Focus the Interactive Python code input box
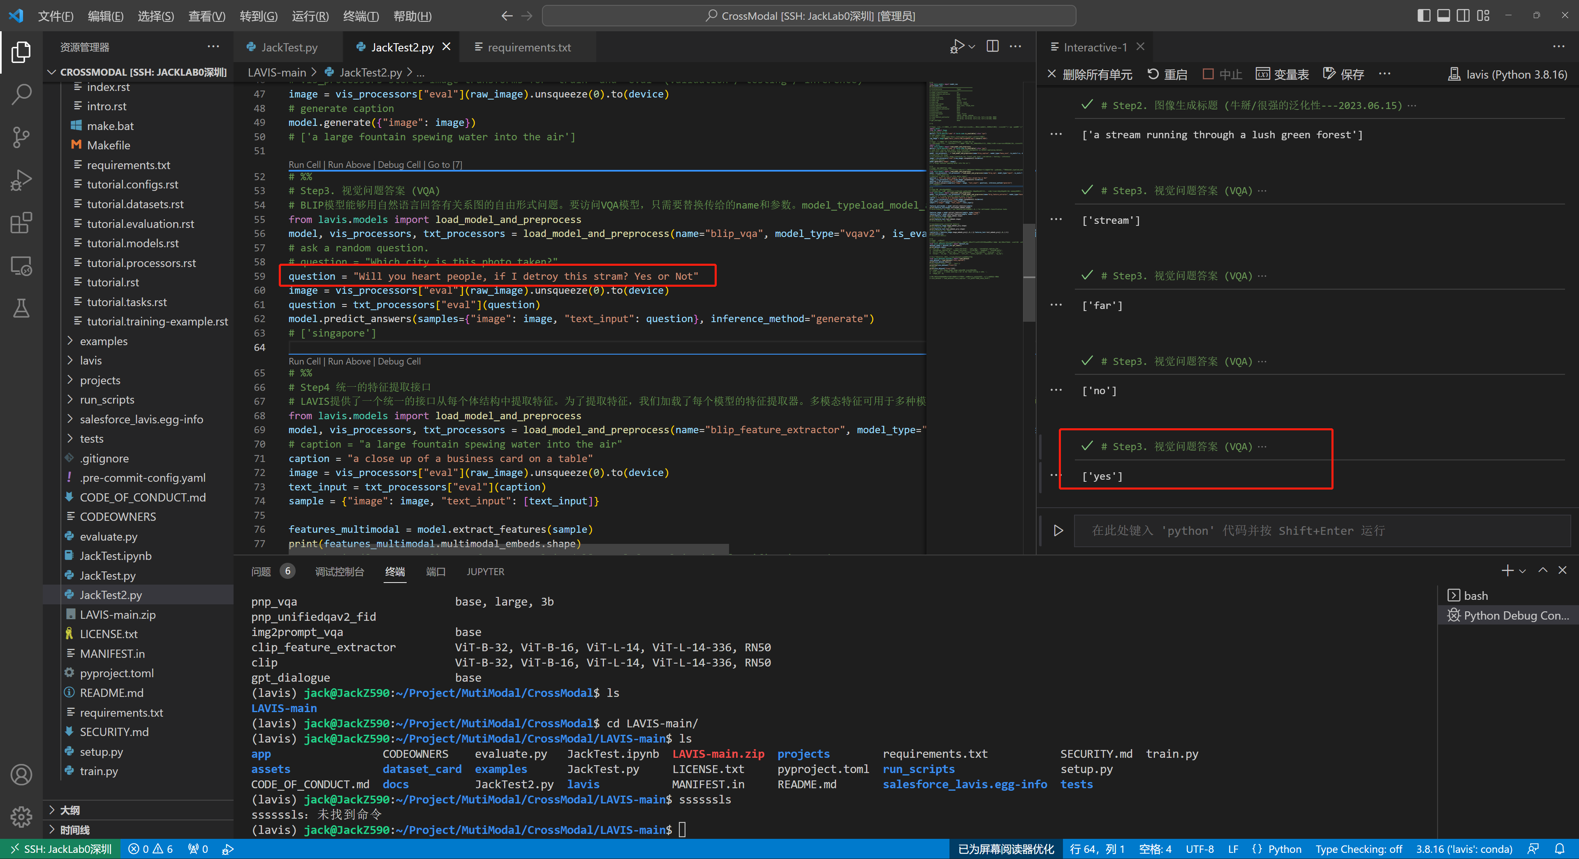1579x859 pixels. (1322, 530)
